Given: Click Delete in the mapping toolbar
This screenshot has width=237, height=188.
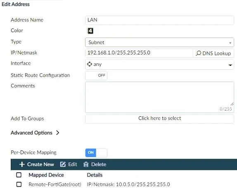Looking at the screenshot, I should pos(95,164).
